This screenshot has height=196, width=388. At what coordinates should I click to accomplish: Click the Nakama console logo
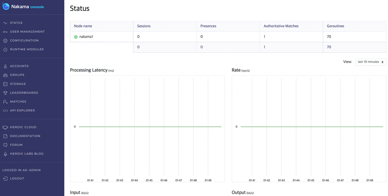[x=23, y=7]
